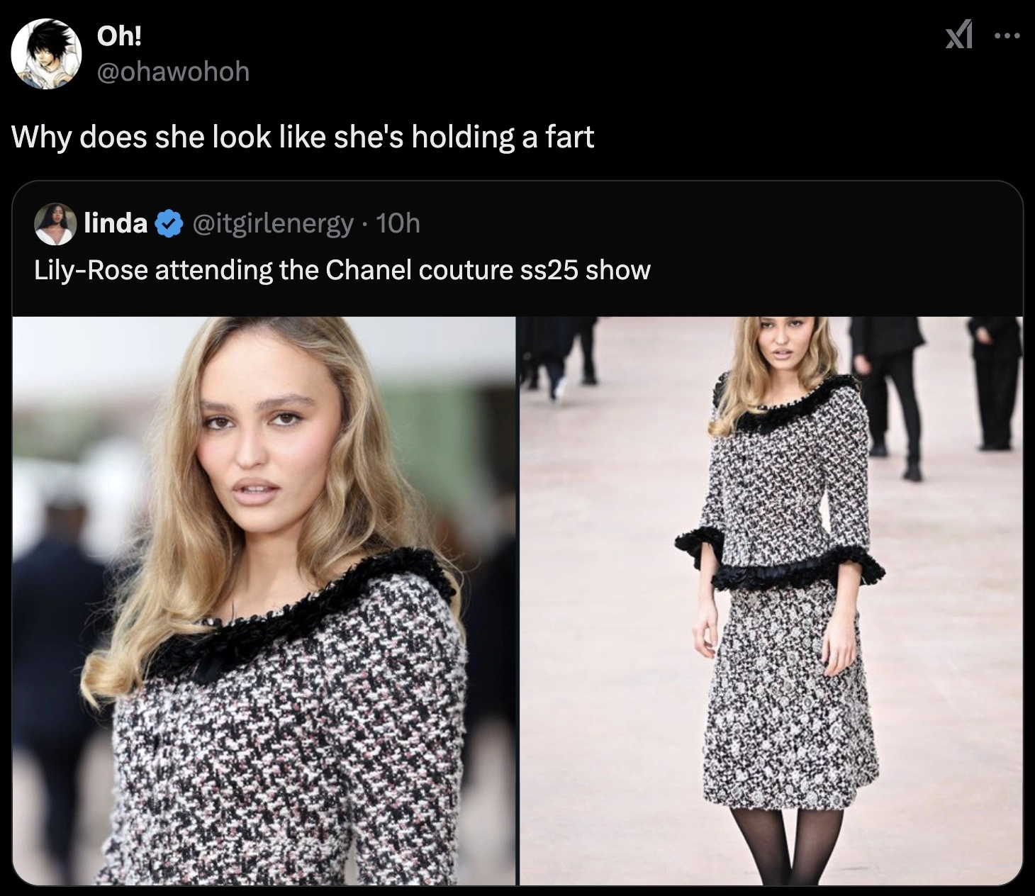Open the right full-body outfit photo
Image resolution: width=1035 pixels, height=896 pixels.
pyautogui.click(x=771, y=600)
